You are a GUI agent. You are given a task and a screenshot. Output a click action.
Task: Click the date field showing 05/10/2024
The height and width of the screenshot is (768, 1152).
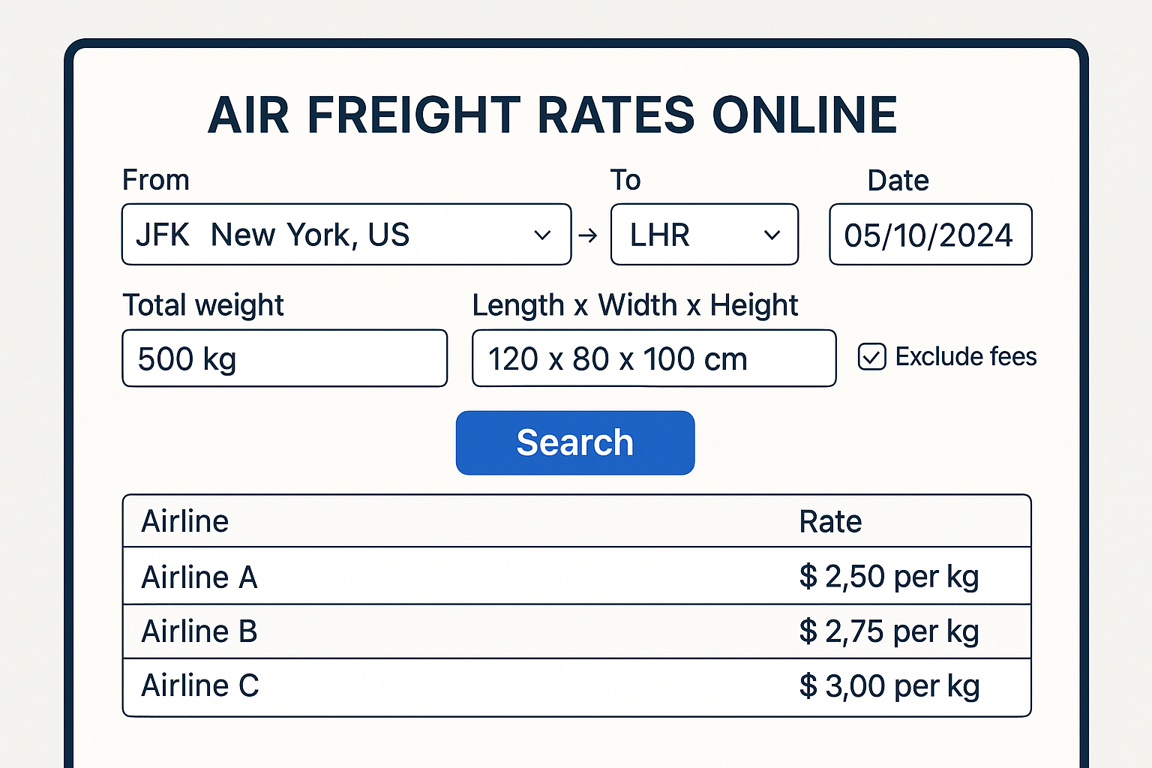[x=931, y=235]
